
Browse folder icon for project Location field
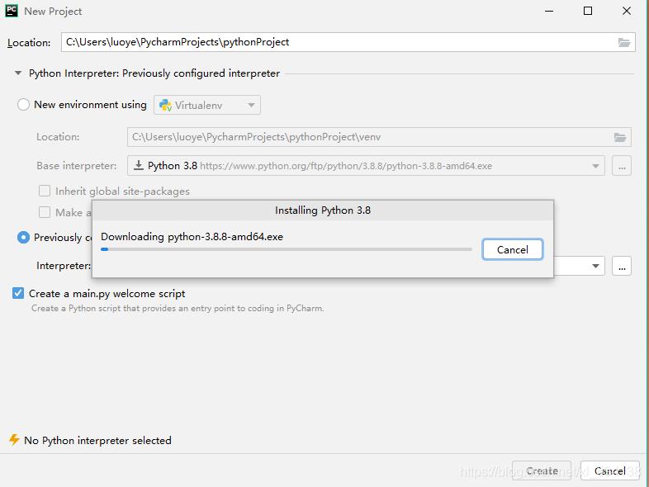623,42
